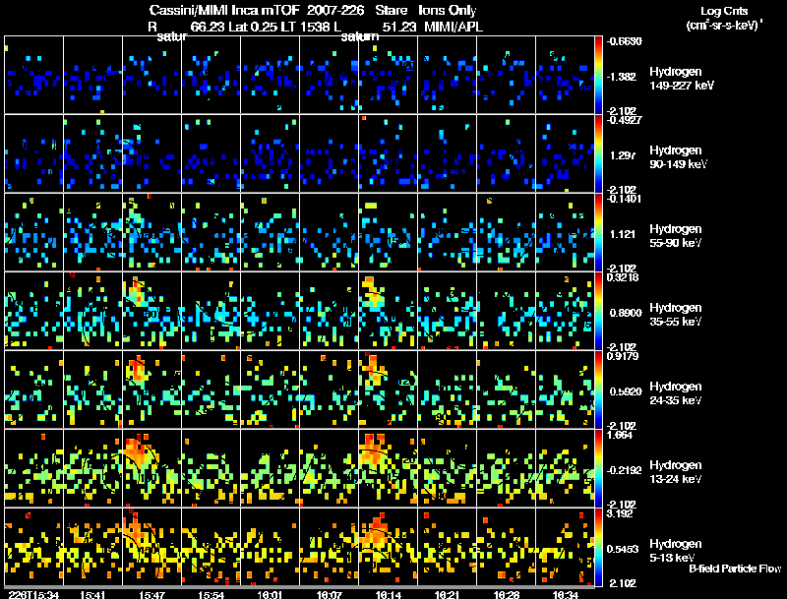The height and width of the screenshot is (599, 787).
Task: Click the color bar beside Hydrogen 149-227 keV
Action: pyautogui.click(x=598, y=75)
